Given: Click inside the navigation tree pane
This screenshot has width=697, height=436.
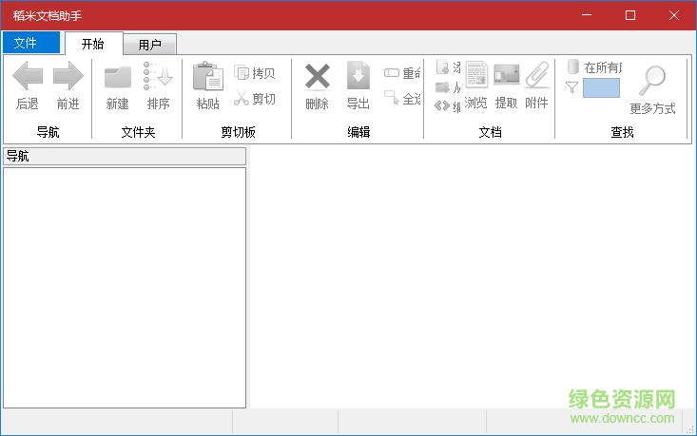Looking at the screenshot, I should [x=125, y=288].
